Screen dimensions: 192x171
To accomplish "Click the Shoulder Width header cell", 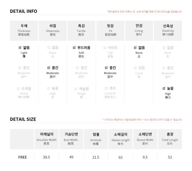I will point(46,139).
